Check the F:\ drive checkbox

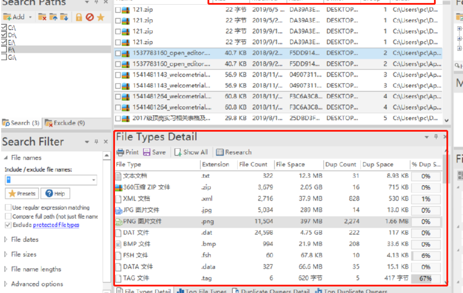click(4, 49)
